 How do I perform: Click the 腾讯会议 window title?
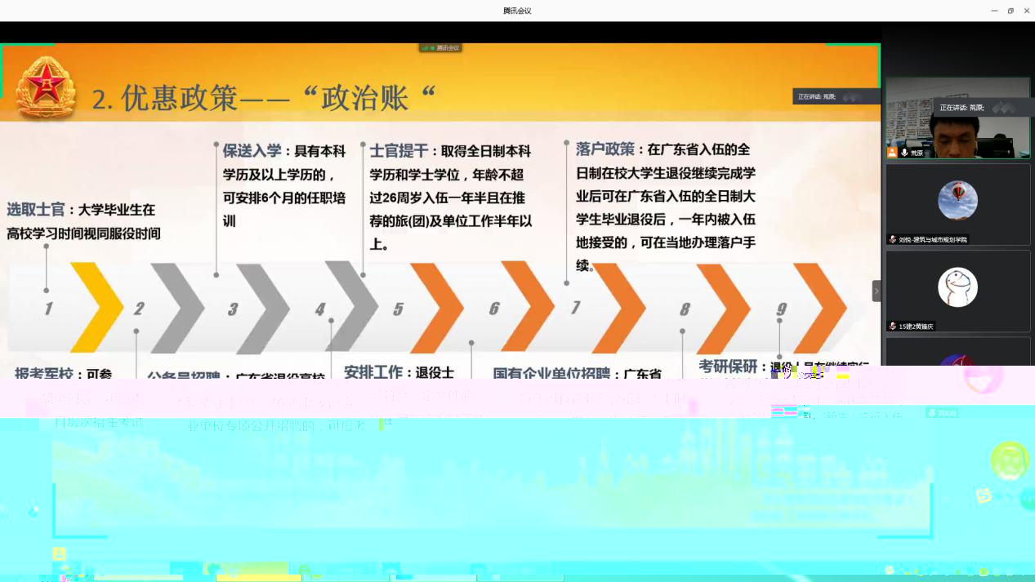(x=517, y=11)
